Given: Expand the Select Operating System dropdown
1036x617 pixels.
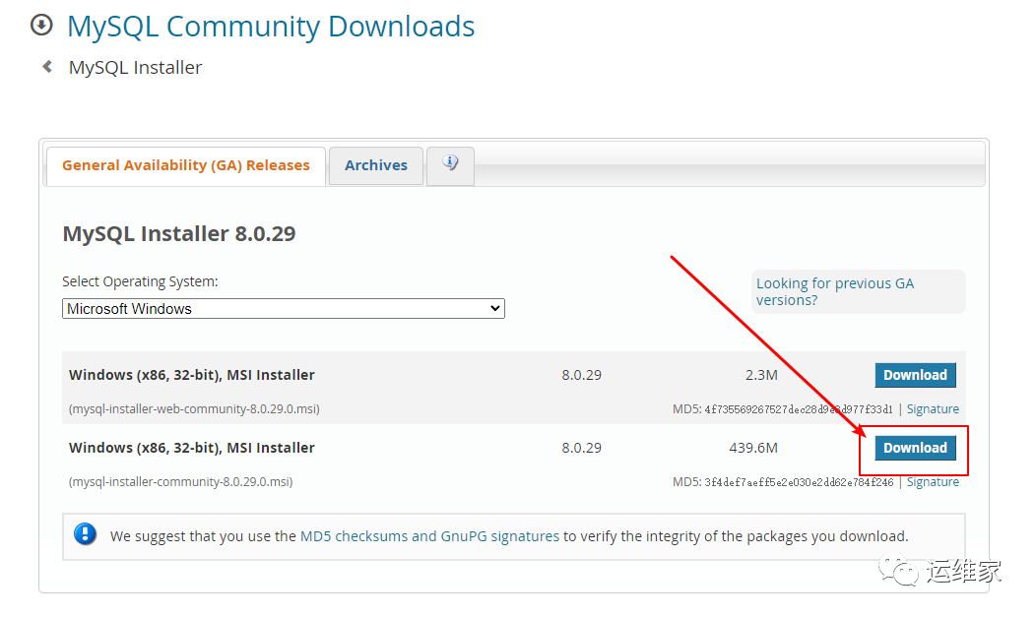Looking at the screenshot, I should pos(284,309).
